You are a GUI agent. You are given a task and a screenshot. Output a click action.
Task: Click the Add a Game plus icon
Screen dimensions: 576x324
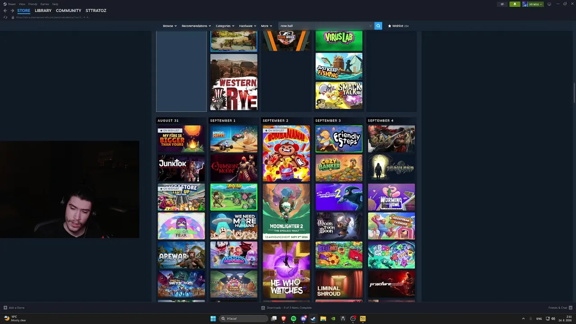click(x=5, y=308)
